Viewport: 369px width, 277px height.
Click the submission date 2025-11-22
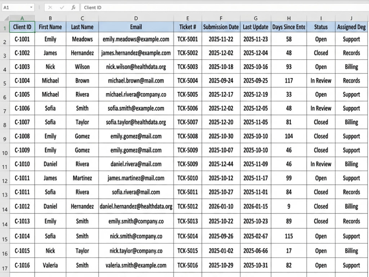point(221,39)
